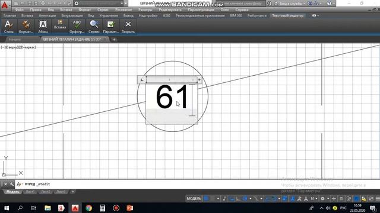This screenshot has width=380, height=213.
Task: Open the Calculator from the taskbar
Action: 102,208
